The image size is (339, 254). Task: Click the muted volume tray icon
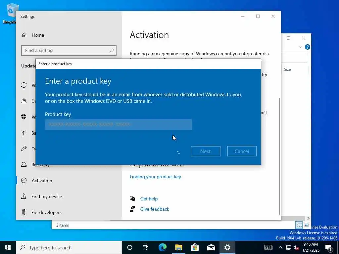pyautogui.click(x=296, y=247)
